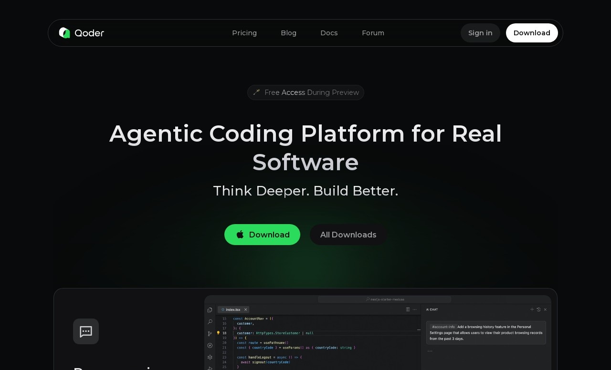Open Source Control in editor sidebar
This screenshot has height=370, width=611.
[x=210, y=334]
